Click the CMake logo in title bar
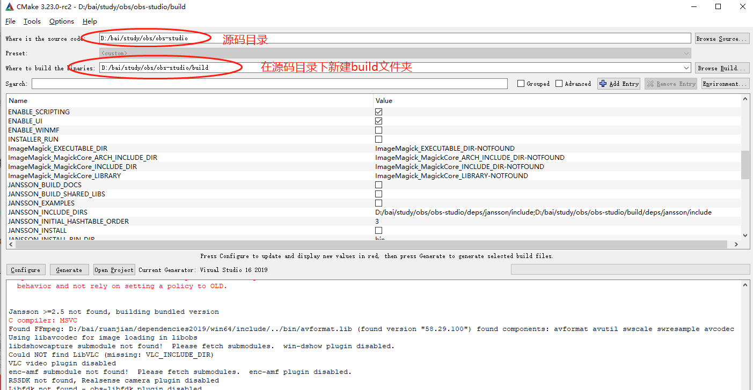The height and width of the screenshot is (390, 753). pos(9,7)
